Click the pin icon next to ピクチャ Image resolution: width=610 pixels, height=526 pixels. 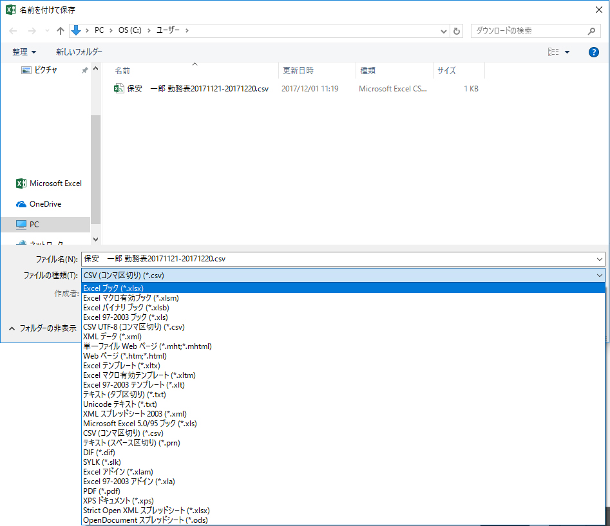point(84,70)
